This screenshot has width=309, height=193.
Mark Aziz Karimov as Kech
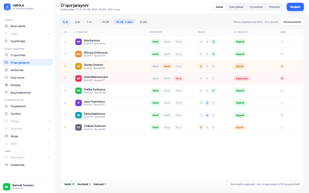167,42
